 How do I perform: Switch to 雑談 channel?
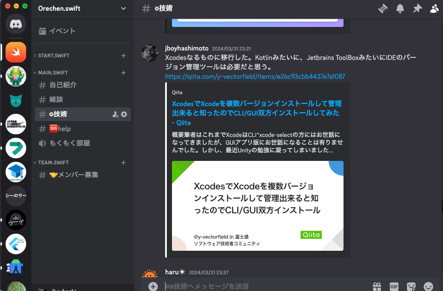(82, 100)
